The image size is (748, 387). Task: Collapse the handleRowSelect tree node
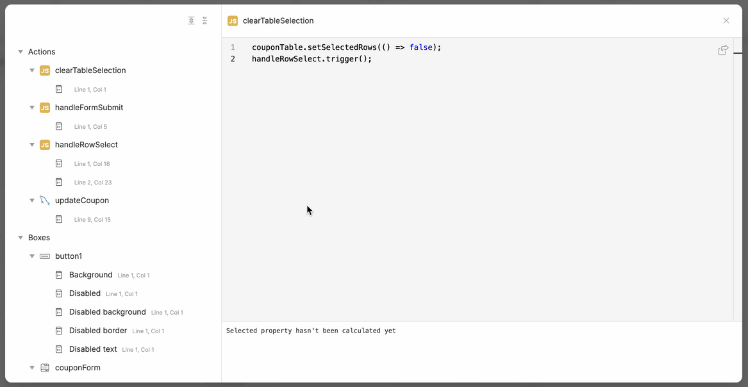[x=32, y=145]
